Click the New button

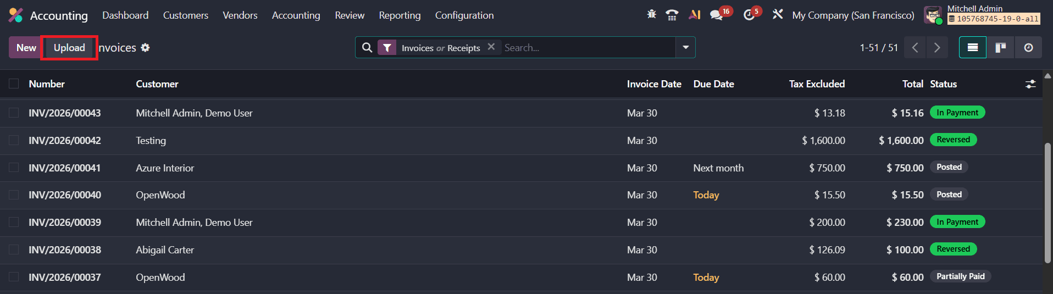click(26, 48)
